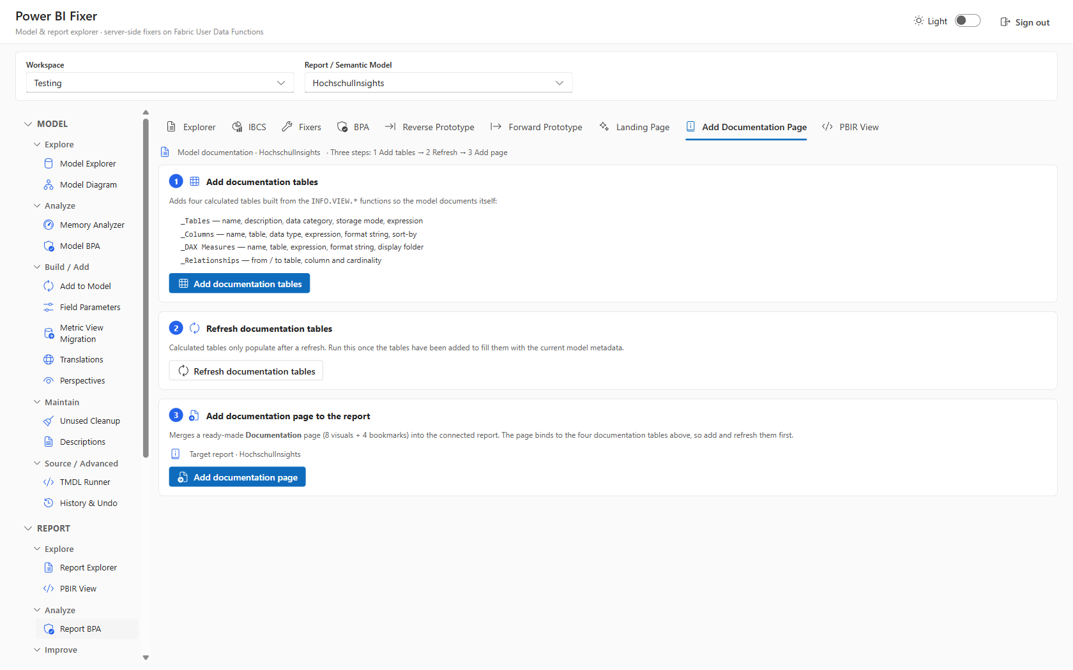Toggle the Light/Dark theme switch

(x=968, y=20)
